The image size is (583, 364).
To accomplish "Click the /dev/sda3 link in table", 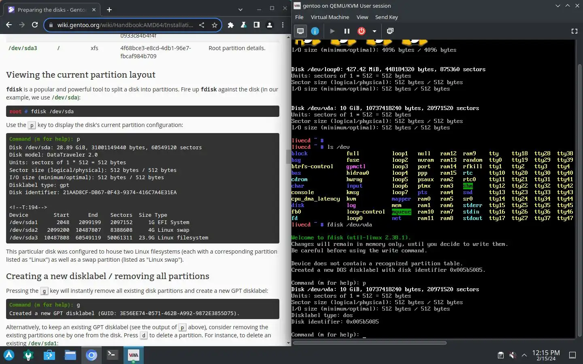I will pos(23,48).
